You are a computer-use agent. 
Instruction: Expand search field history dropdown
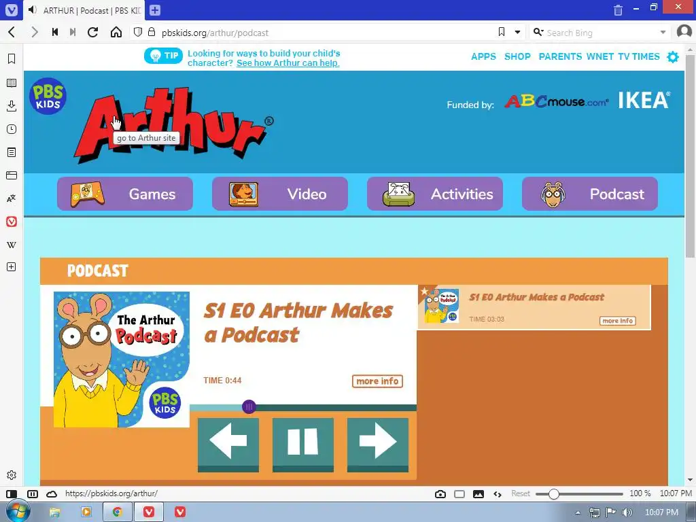[x=663, y=32]
